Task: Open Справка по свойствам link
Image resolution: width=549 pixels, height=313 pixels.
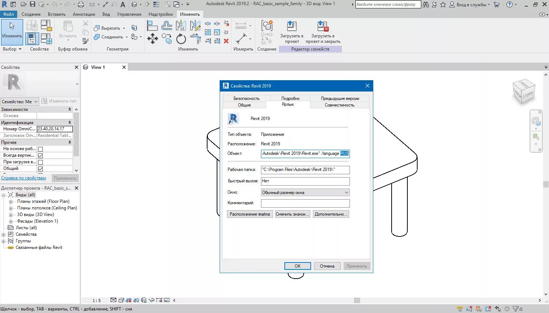Action: (x=23, y=178)
